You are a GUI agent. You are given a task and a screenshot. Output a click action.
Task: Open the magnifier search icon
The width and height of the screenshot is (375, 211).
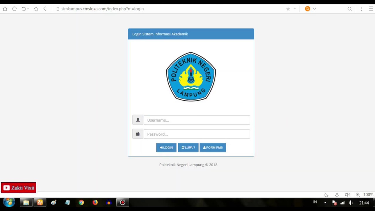[x=350, y=9]
